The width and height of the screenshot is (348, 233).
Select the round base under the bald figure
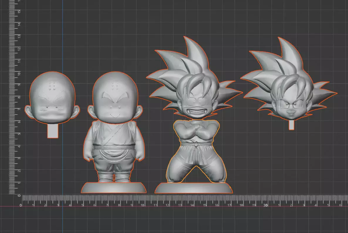click(114, 188)
